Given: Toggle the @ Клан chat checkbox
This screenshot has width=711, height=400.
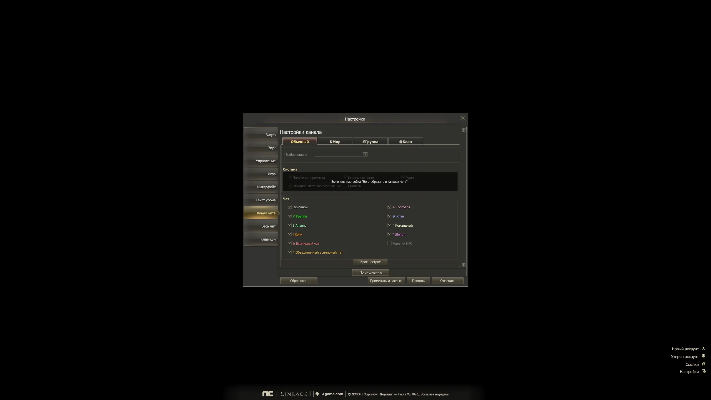Looking at the screenshot, I should [389, 216].
